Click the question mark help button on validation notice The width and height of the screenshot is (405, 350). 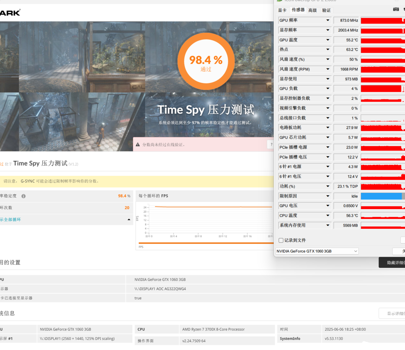tap(271, 145)
